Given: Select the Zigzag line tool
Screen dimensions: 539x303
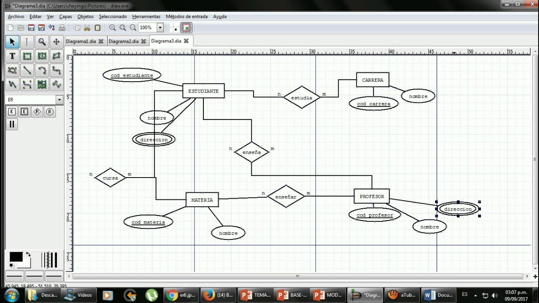Looking at the screenshot, I should (56, 70).
